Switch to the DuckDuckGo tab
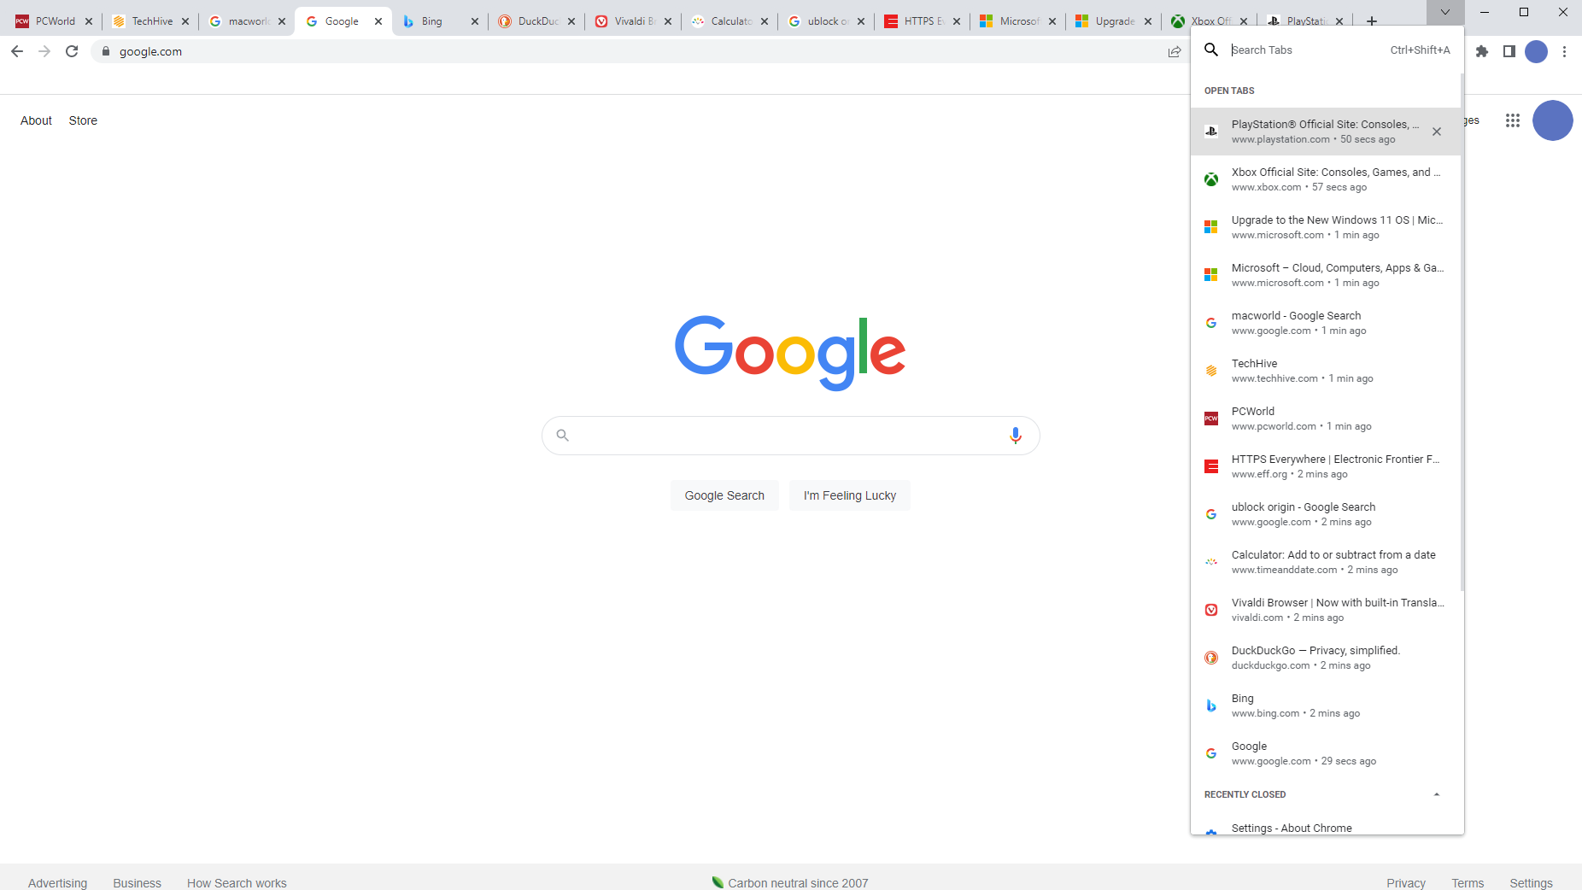The width and height of the screenshot is (1582, 890). pyautogui.click(x=536, y=21)
